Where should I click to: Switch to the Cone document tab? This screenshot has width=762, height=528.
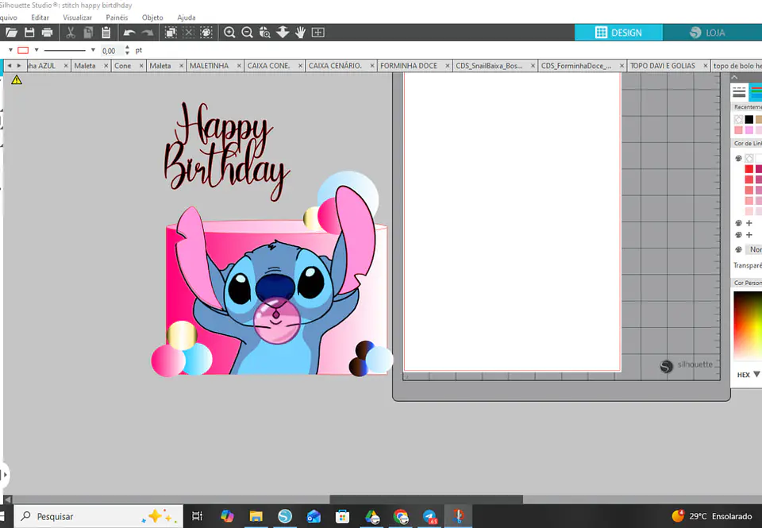pyautogui.click(x=122, y=66)
